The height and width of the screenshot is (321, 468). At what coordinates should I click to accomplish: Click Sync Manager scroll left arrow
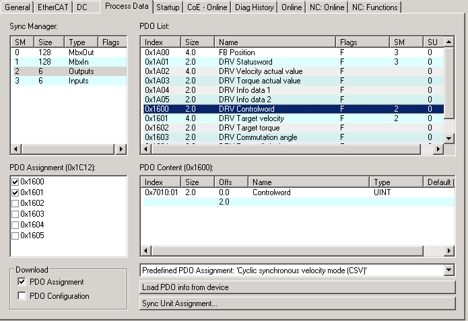(x=16, y=149)
